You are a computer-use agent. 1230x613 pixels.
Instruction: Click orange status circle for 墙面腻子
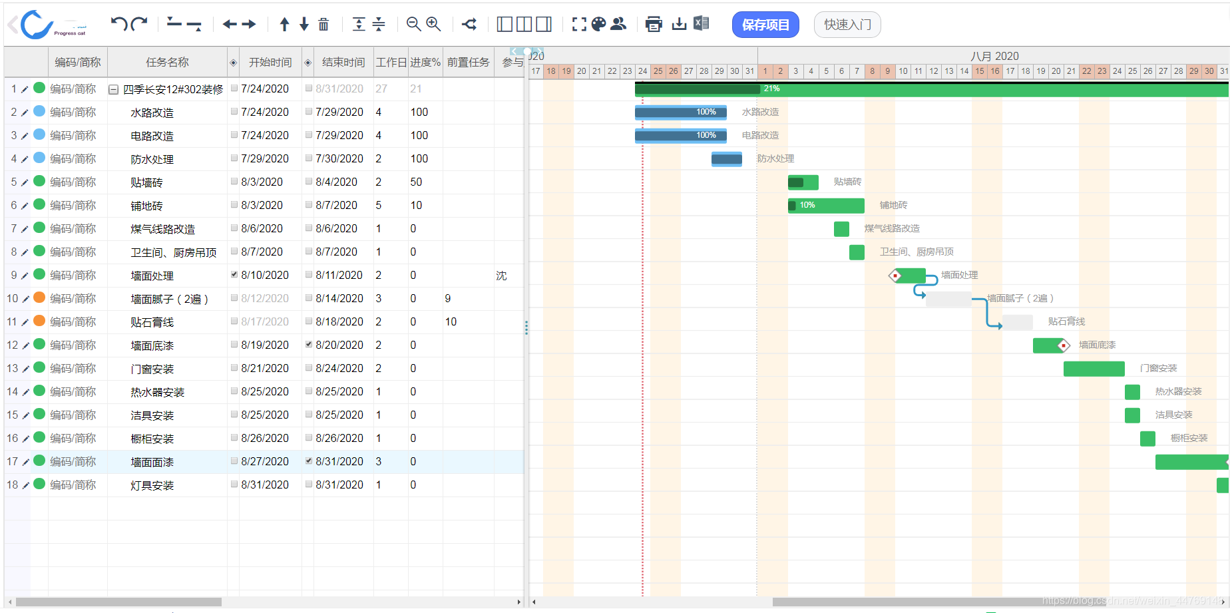pos(39,298)
